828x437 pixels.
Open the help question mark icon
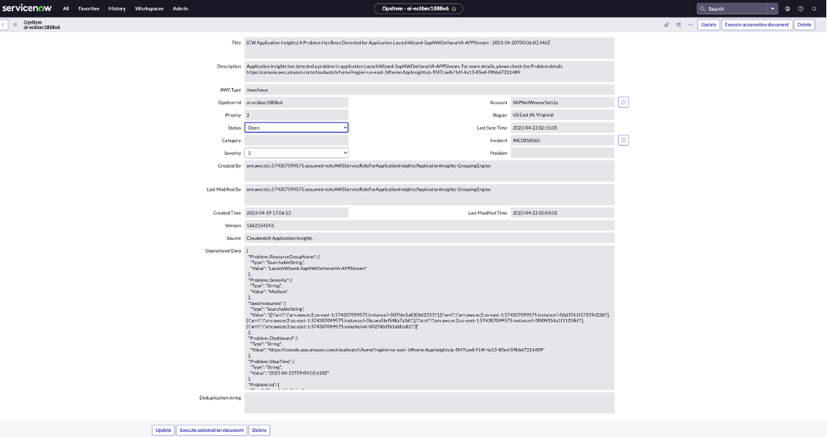coord(801,9)
